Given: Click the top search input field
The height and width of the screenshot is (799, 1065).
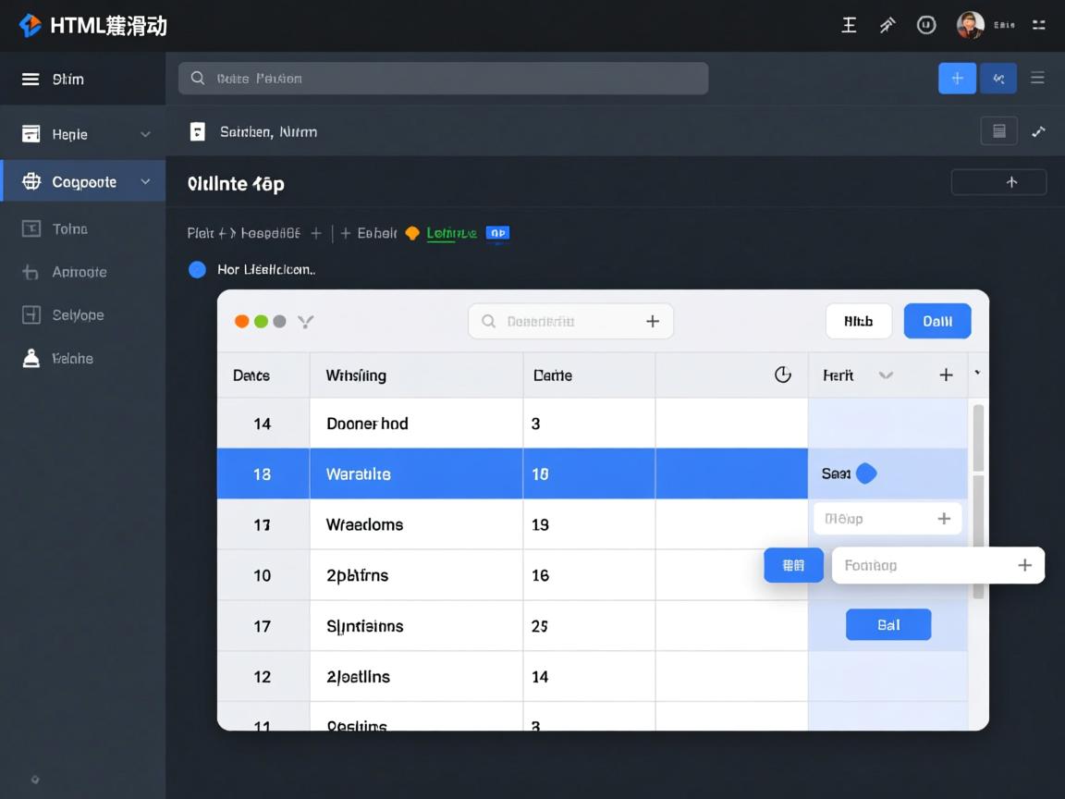Looking at the screenshot, I should (x=444, y=79).
